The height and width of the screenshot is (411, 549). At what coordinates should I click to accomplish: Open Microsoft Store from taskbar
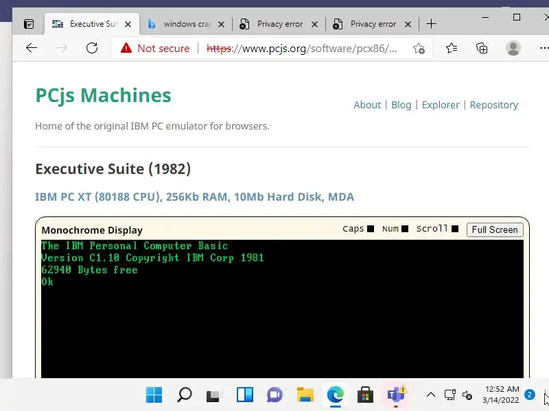pyautogui.click(x=365, y=395)
